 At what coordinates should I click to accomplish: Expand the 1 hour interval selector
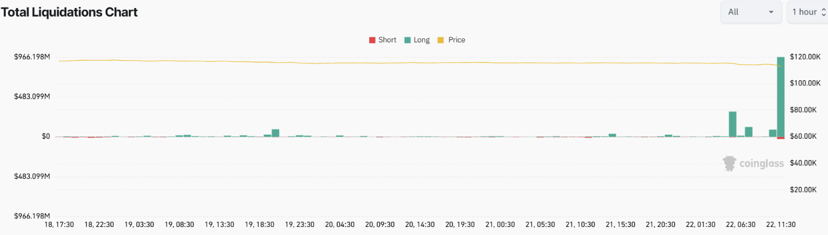pos(804,12)
